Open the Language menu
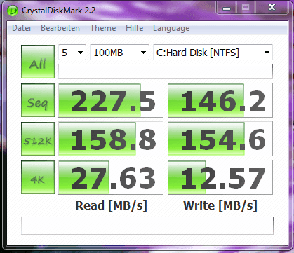Screen dimensions: 294x253 pos(171,29)
